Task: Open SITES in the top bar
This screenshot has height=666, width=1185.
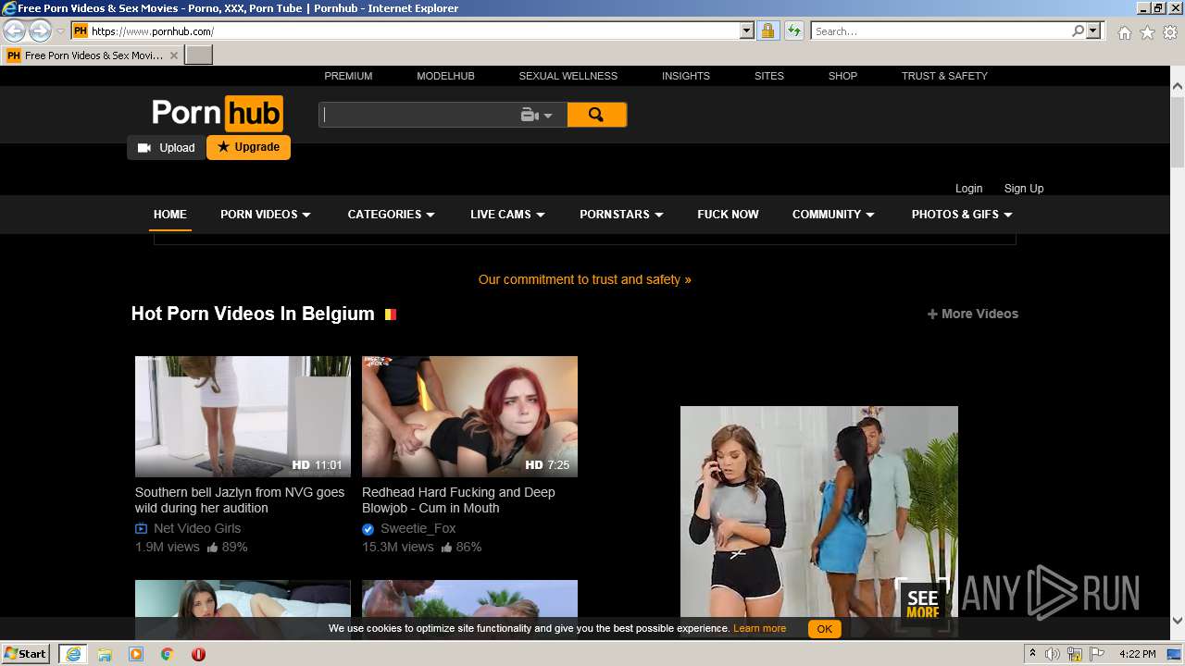Action: (769, 76)
